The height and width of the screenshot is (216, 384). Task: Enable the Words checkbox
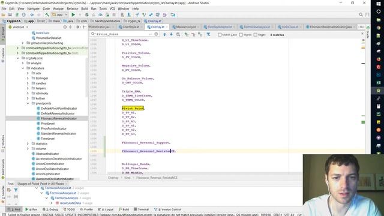pyautogui.click(x=241, y=35)
